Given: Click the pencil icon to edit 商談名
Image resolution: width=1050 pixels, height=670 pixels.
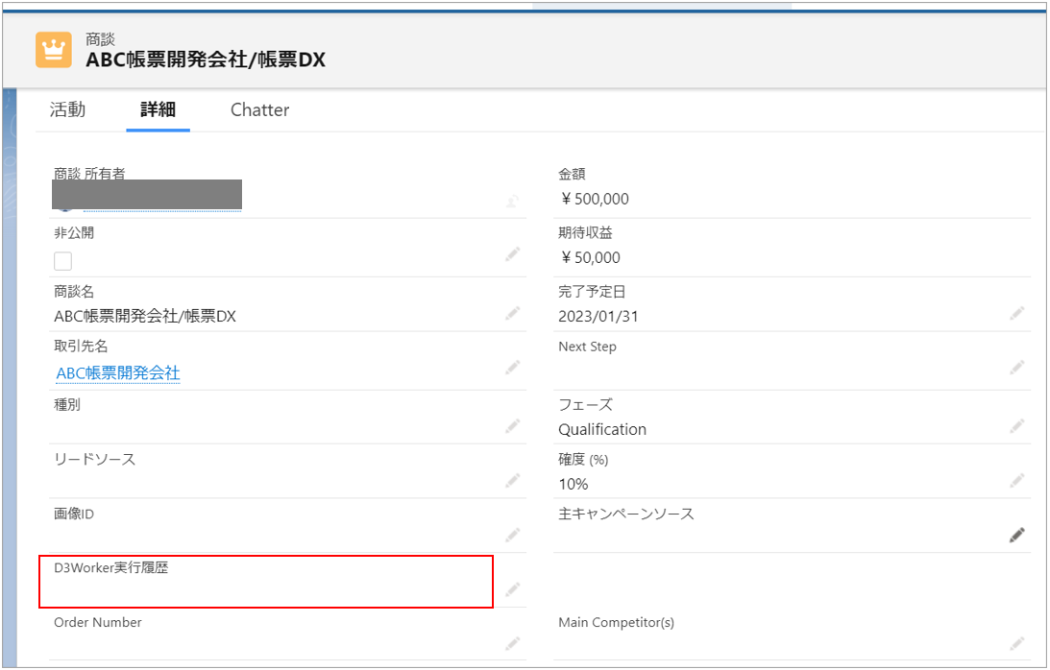Looking at the screenshot, I should pos(513,313).
